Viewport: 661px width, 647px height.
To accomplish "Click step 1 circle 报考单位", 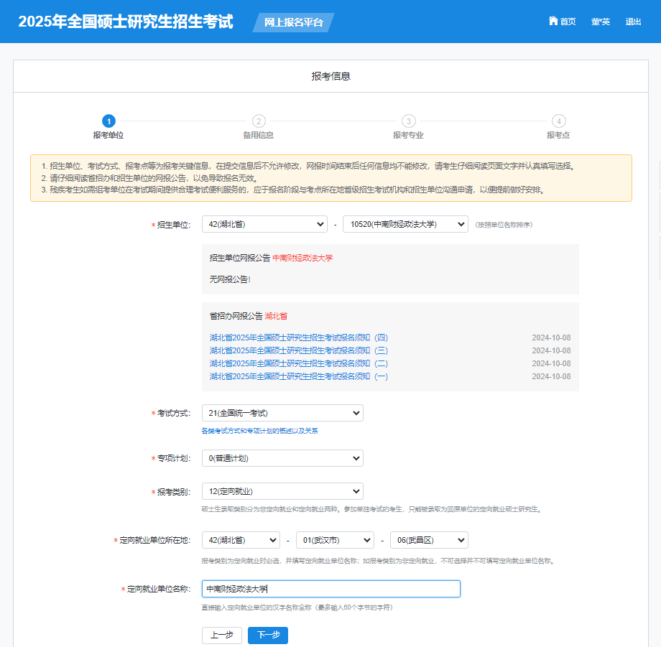I will [108, 121].
